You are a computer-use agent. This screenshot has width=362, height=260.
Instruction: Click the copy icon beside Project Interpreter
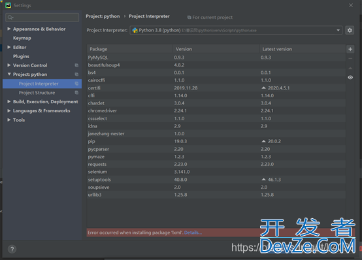76,84
